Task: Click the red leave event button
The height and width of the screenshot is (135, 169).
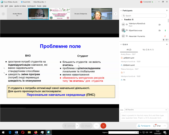Action: [x=103, y=126]
